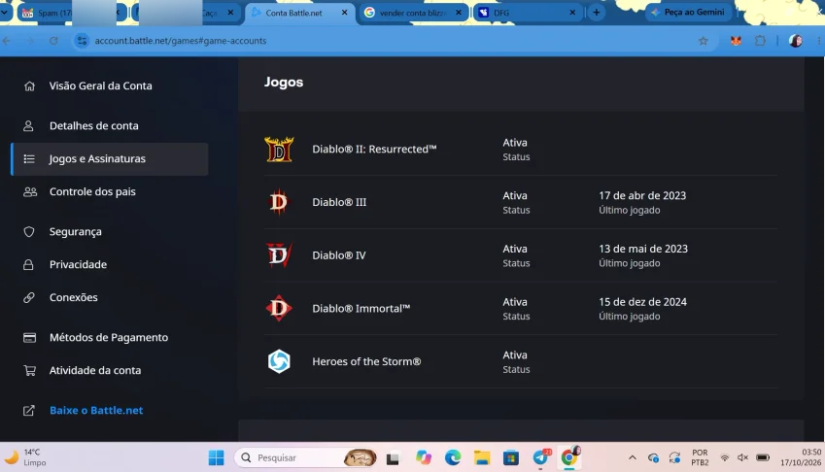
Task: Click the home icon beside Visão Geral da Conta
Action: coord(29,85)
